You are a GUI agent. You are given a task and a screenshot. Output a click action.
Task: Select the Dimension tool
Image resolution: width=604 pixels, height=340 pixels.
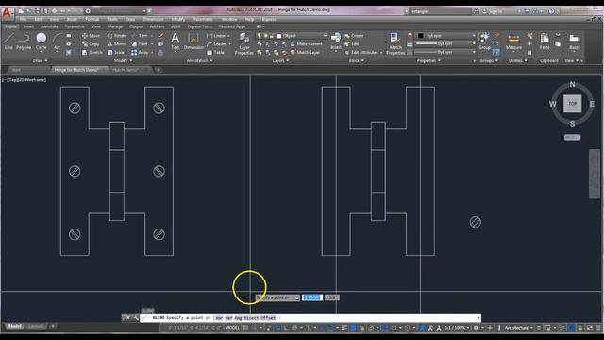tap(193, 42)
